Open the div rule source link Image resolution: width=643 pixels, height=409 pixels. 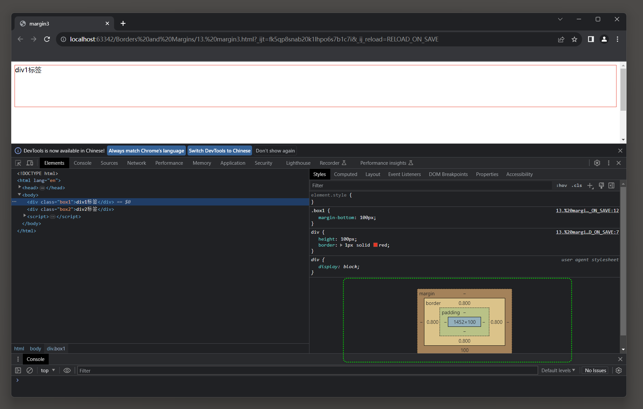[587, 232]
